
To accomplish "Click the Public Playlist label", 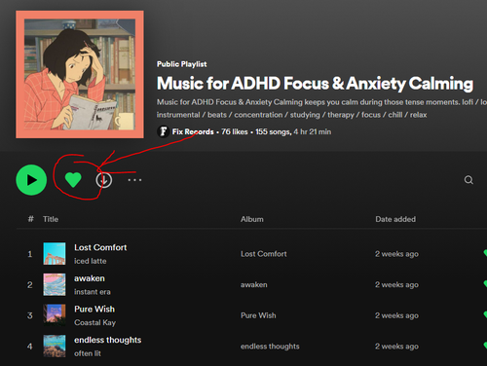I will (x=182, y=64).
